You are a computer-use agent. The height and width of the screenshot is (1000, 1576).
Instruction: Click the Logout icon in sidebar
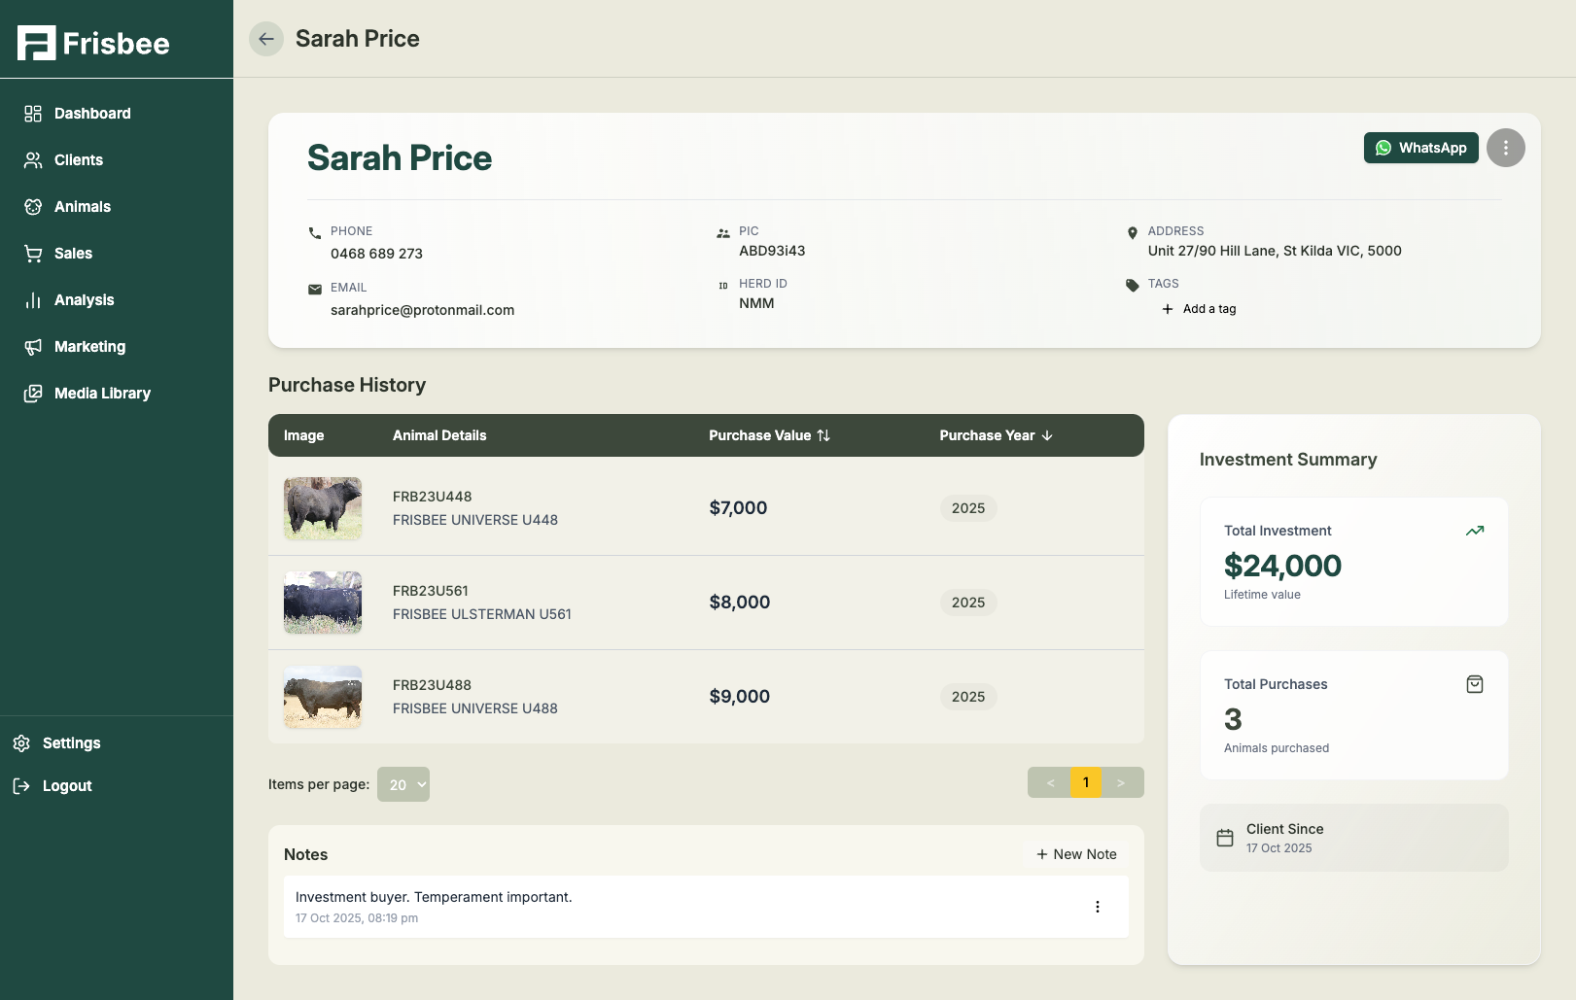pos(21,786)
